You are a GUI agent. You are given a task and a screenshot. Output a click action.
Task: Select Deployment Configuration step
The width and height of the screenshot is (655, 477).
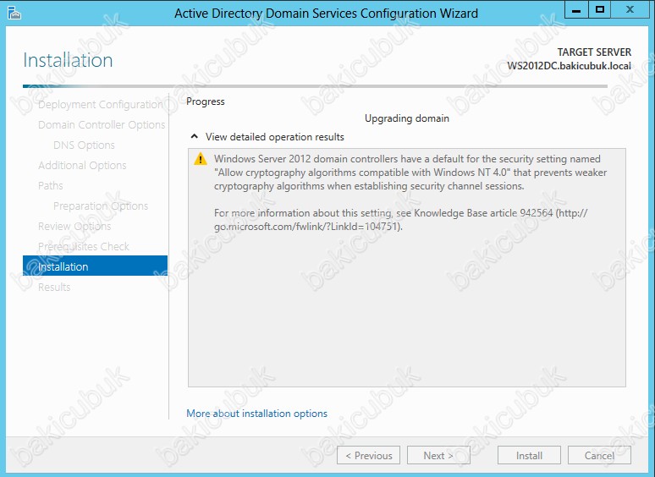tap(100, 104)
